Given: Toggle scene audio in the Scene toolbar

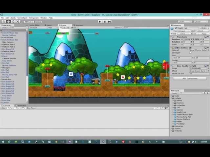Looking at the screenshot, I should (x=68, y=28).
